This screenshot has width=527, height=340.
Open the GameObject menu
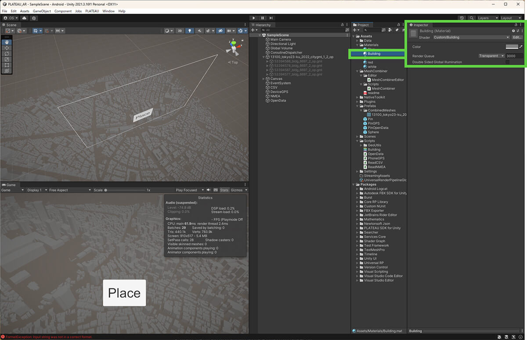[x=42, y=11]
